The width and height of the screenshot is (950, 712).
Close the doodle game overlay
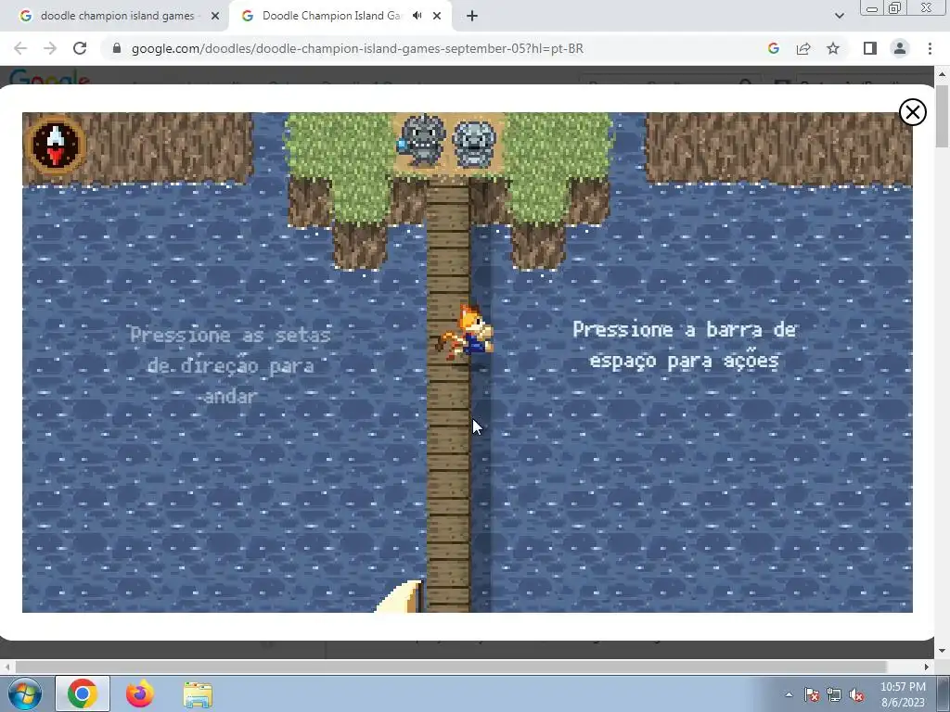click(x=913, y=112)
